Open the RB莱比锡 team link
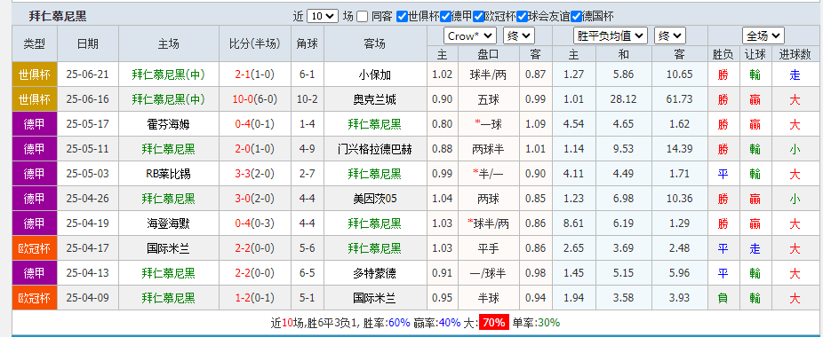 pos(169,174)
